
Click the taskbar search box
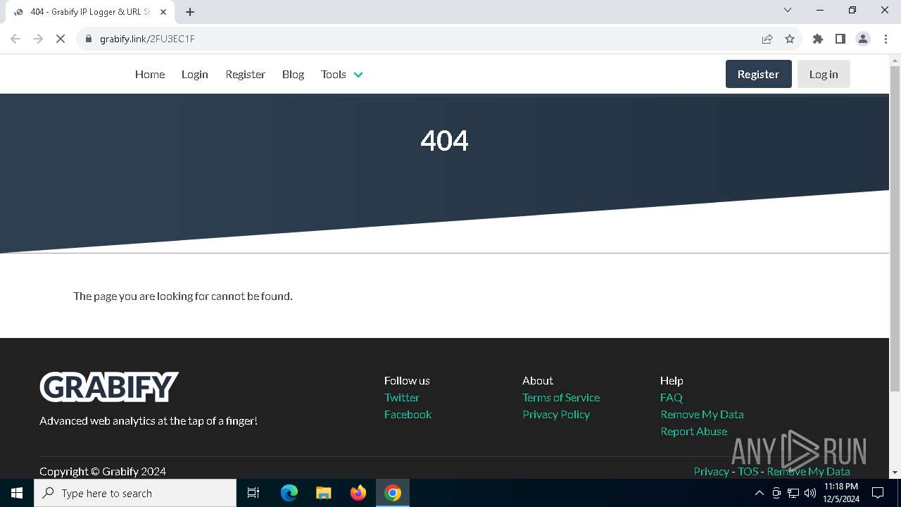[135, 493]
